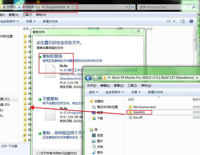Choose 复制和替换 option in copy dialog

52,56
